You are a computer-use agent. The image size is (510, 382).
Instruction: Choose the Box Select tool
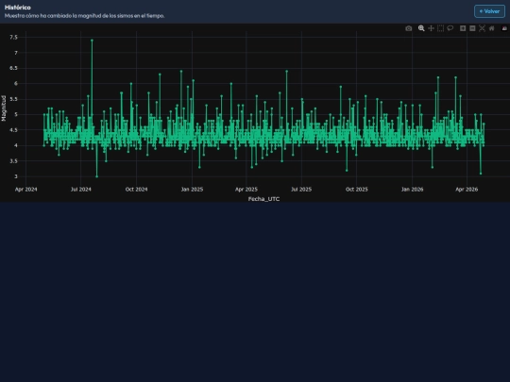tap(440, 28)
